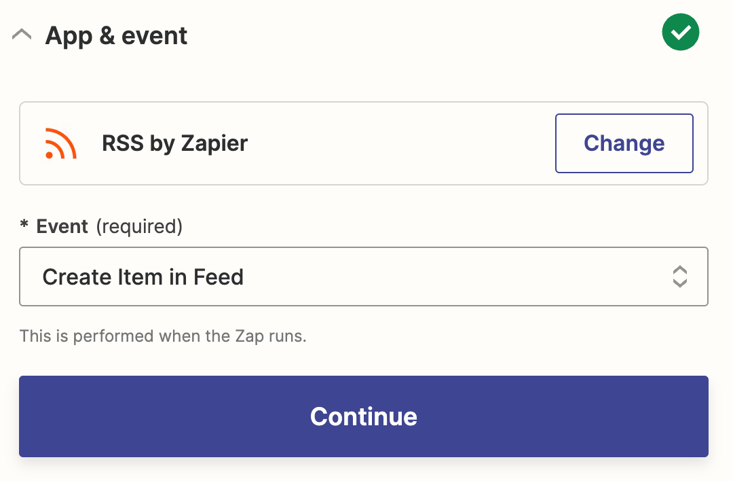
Task: Click the upward arrow of the Event selector
Action: (x=679, y=270)
